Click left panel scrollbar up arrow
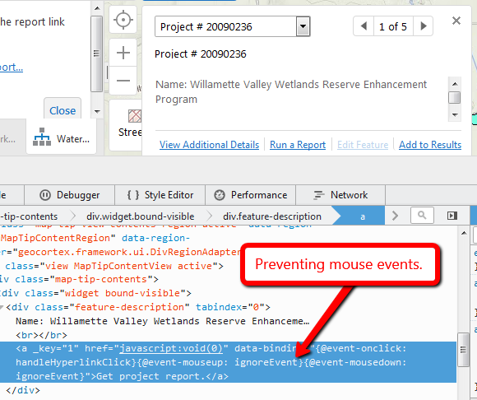The width and height of the screenshot is (477, 400). click(97, 8)
